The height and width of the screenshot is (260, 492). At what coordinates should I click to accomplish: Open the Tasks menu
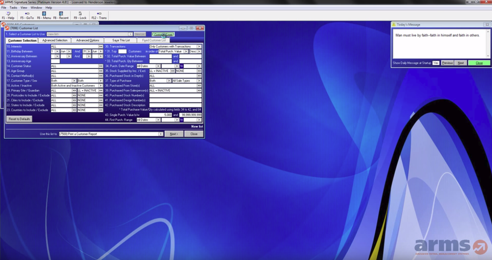(13, 8)
